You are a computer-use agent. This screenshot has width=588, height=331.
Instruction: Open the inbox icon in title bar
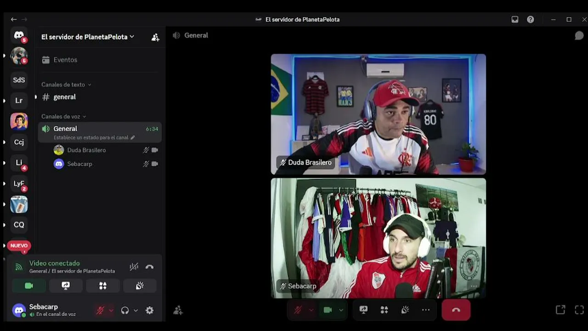pyautogui.click(x=515, y=19)
